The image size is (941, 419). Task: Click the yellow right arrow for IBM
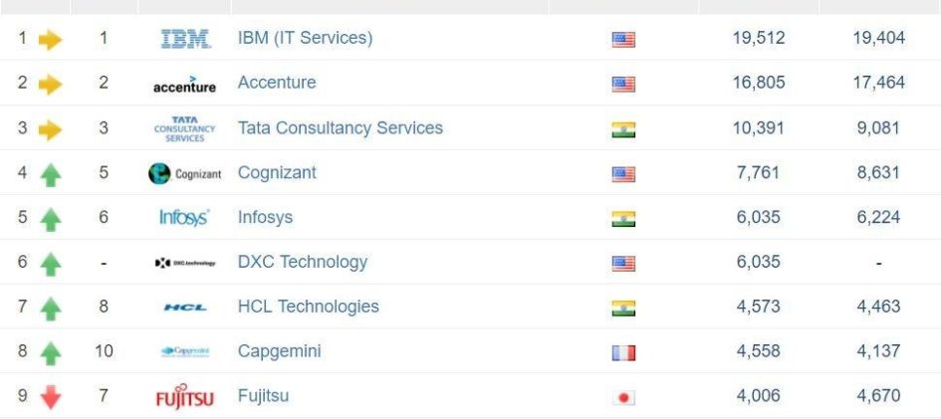[x=50, y=40]
